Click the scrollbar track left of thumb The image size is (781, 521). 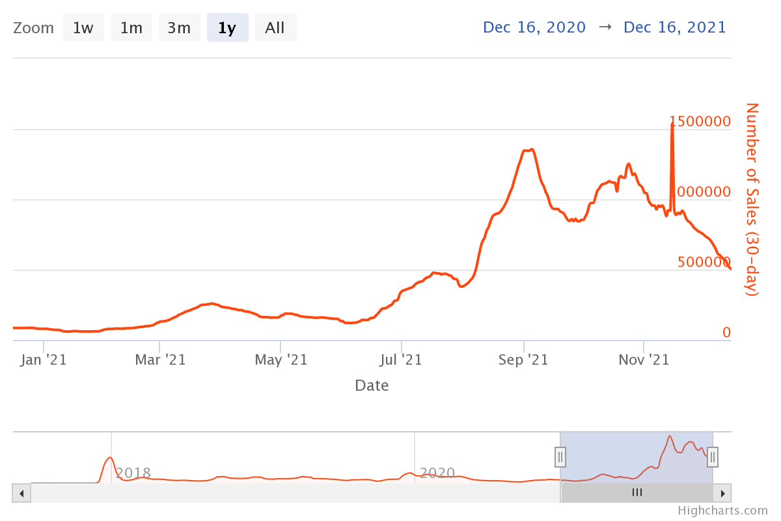click(x=293, y=493)
